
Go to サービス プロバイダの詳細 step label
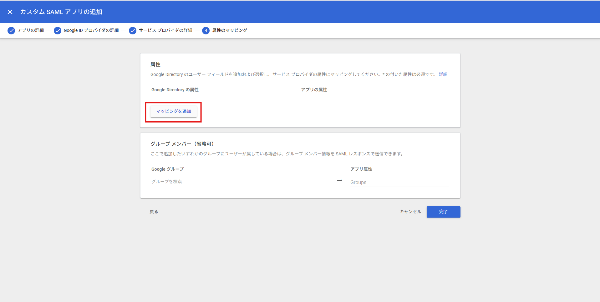click(x=165, y=30)
